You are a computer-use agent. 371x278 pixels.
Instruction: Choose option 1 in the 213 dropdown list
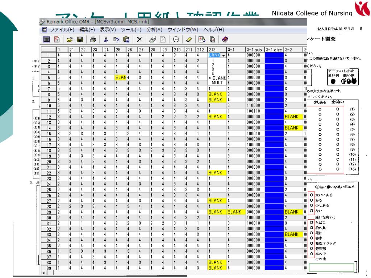pyautogui.click(x=213, y=60)
